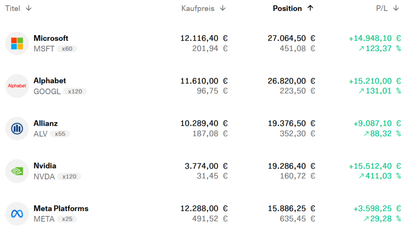Click the Alphabet logo icon
Image resolution: width=406 pixels, height=233 pixels.
pos(17,86)
